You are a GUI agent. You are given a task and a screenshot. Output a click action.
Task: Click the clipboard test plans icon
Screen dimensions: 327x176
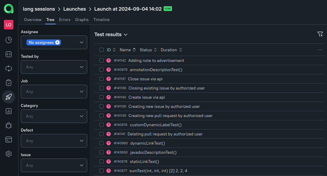point(9,83)
